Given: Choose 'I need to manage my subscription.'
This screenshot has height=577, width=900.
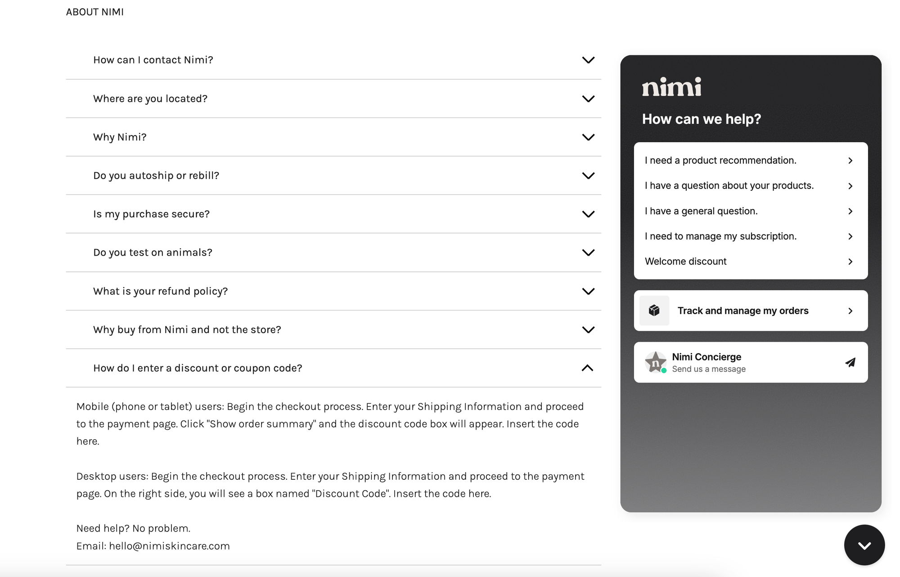Looking at the screenshot, I should 720,236.
